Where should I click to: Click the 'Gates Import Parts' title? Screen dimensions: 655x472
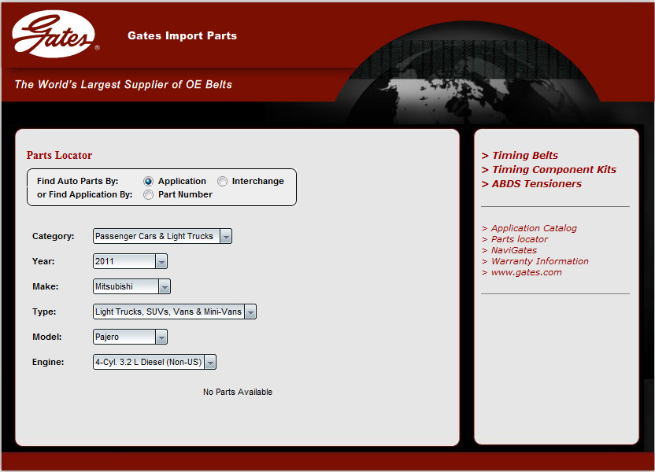[x=182, y=35]
